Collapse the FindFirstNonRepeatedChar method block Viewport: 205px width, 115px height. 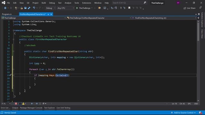(13, 51)
